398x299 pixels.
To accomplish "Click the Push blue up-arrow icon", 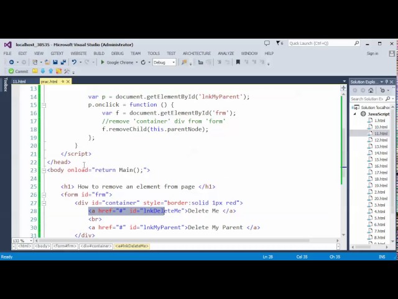I will click(x=51, y=71).
